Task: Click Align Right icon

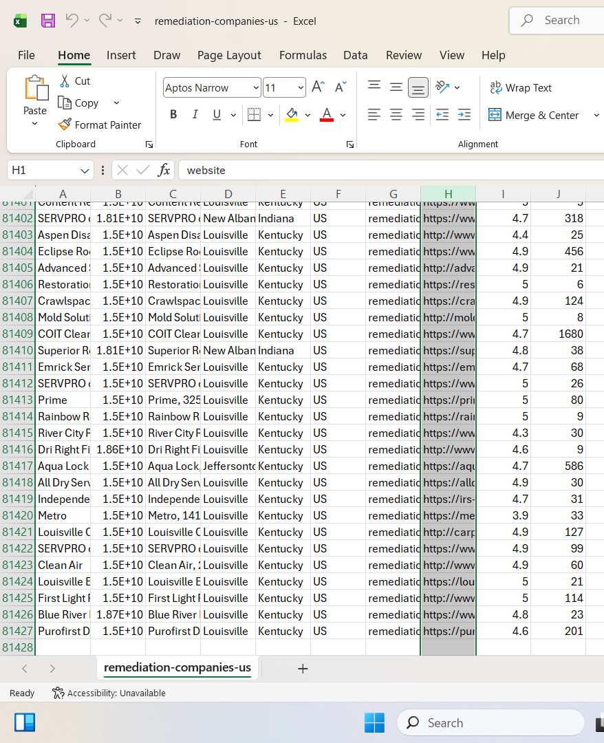Action: coord(418,114)
